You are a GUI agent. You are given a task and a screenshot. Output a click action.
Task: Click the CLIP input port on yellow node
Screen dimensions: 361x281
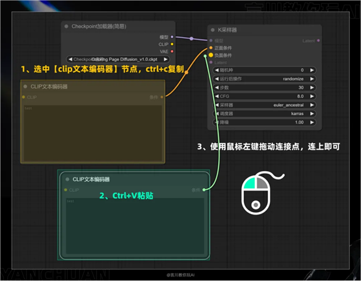[x=23, y=97]
